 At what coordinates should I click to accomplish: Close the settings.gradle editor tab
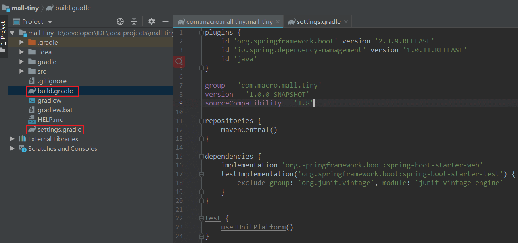coord(346,22)
